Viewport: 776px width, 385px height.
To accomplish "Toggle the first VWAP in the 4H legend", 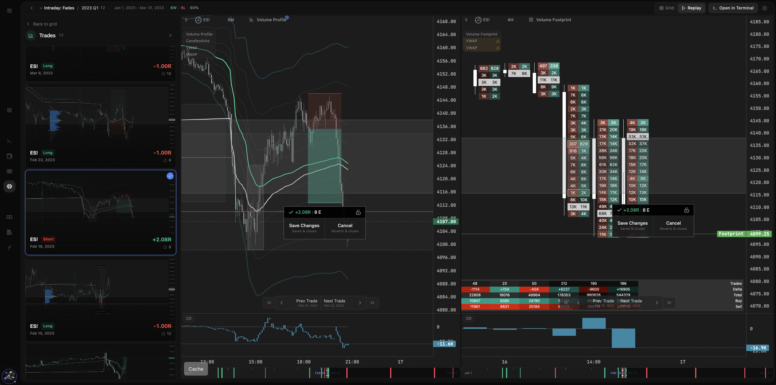I will point(472,41).
